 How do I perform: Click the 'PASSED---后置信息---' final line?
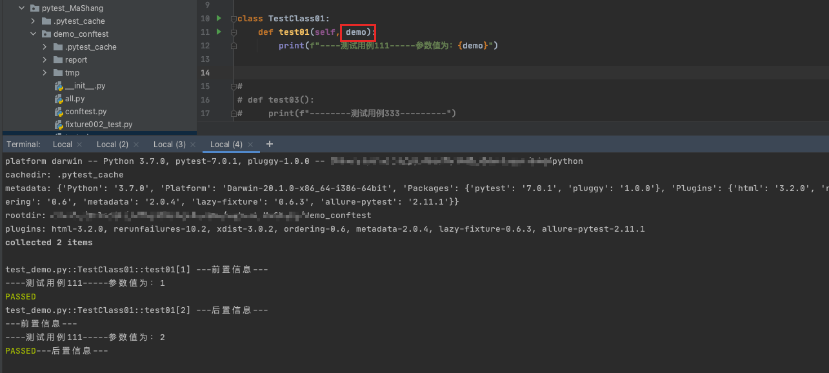(57, 351)
